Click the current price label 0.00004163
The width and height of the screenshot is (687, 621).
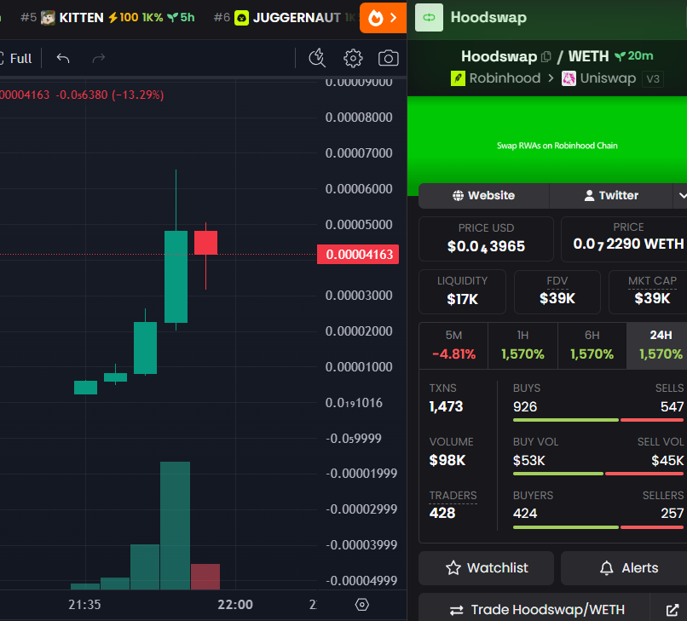(x=358, y=255)
